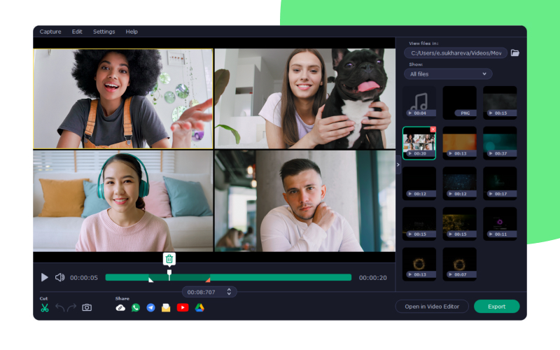
Task: Open the Capture menu
Action: tap(50, 31)
